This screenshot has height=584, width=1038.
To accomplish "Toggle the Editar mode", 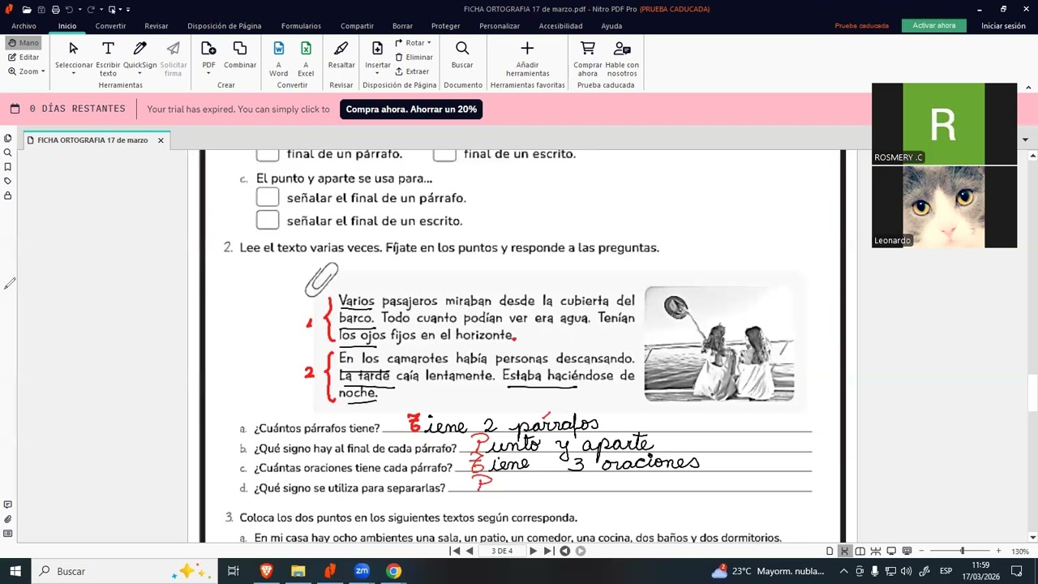I will click(24, 57).
